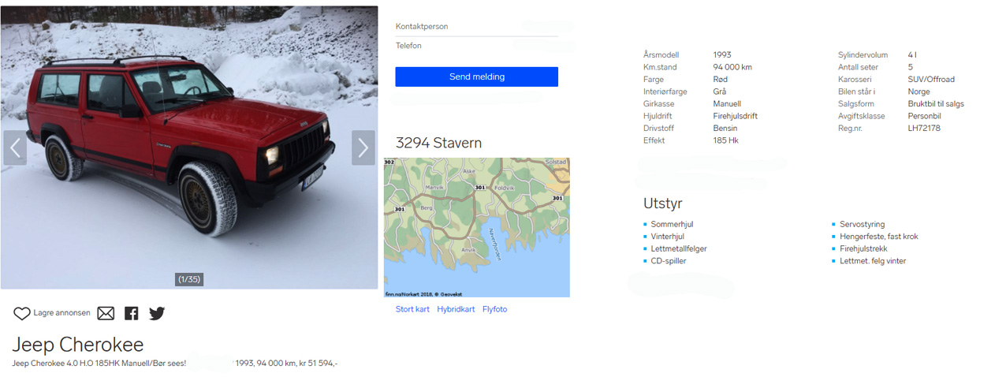Open the Flyfoto aerial view
The image size is (1006, 377).
coord(495,309)
